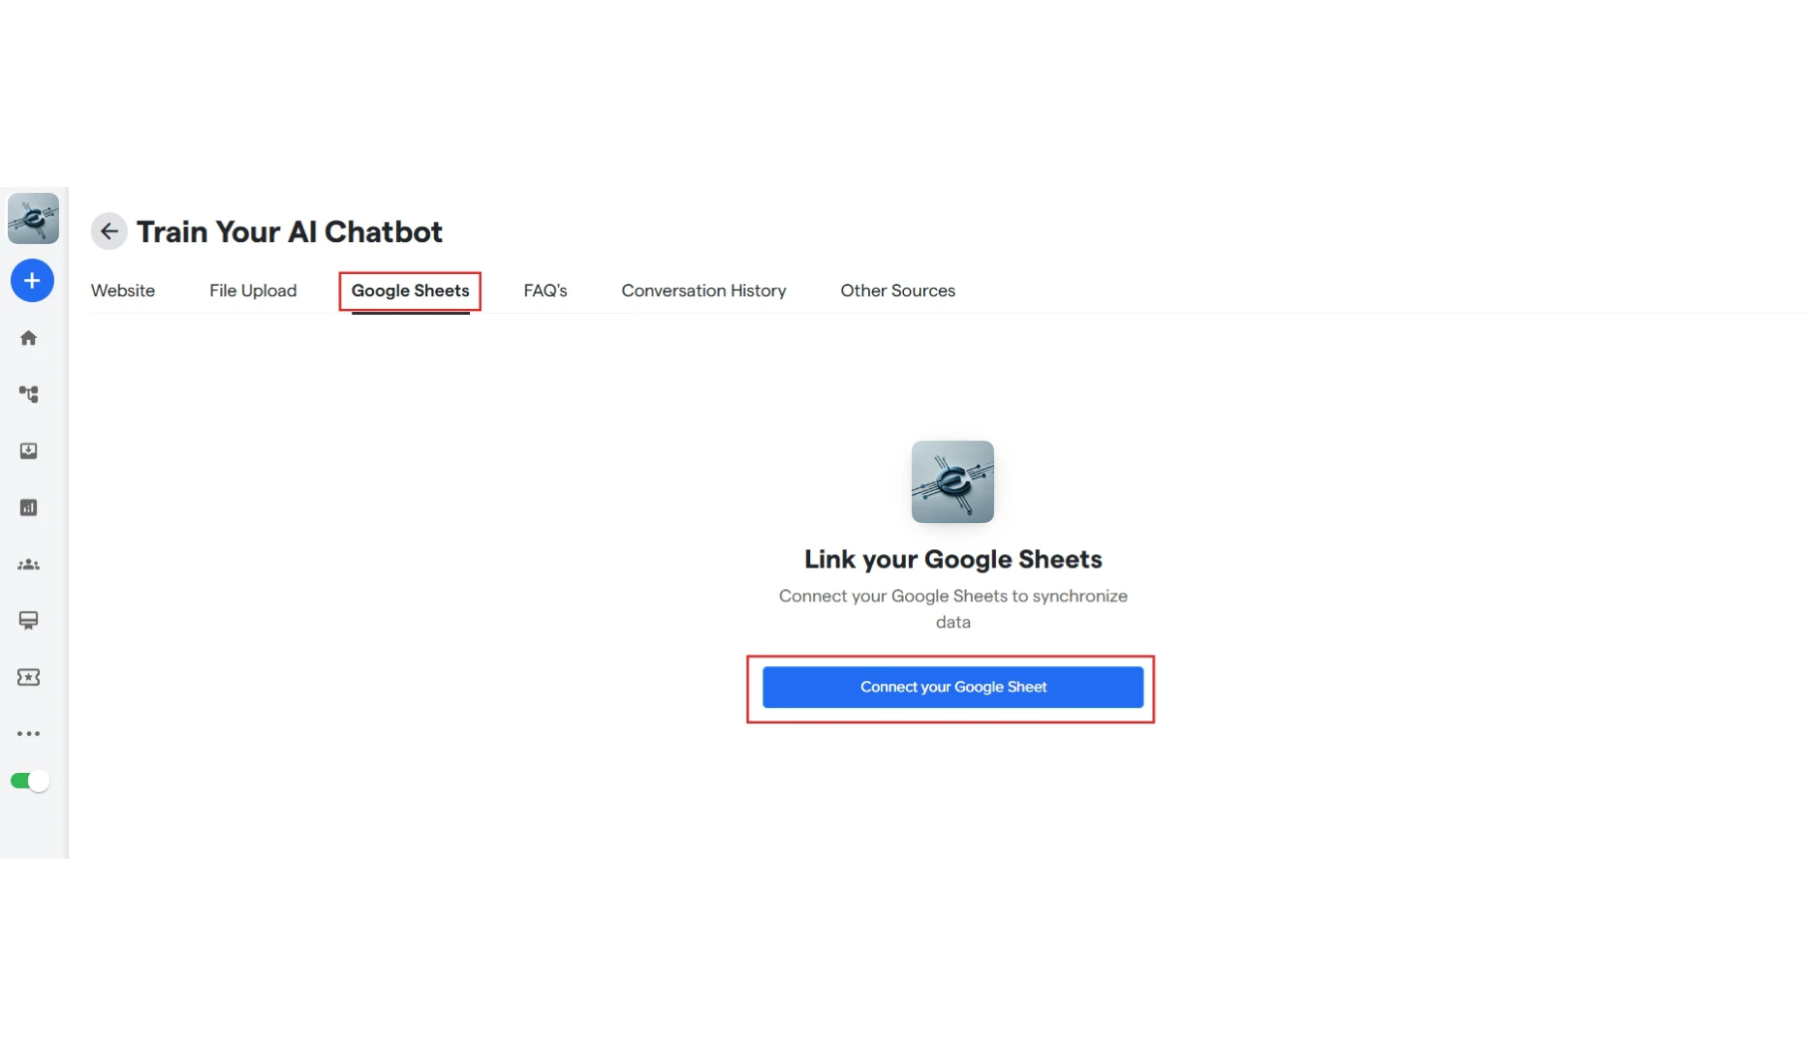Click the Train Your AI Chatbot heading
This screenshot has height=1046, width=1808.
(x=290, y=232)
